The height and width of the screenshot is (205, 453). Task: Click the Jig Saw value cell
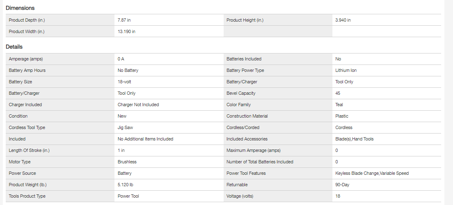coord(125,127)
